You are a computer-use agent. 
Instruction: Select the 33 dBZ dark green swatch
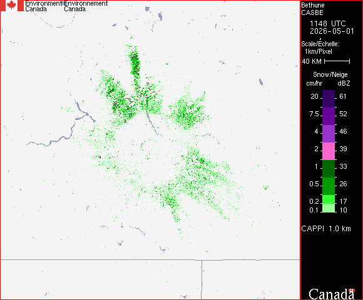pos(329,169)
